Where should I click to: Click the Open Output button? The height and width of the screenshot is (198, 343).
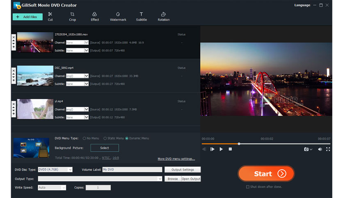point(191,179)
